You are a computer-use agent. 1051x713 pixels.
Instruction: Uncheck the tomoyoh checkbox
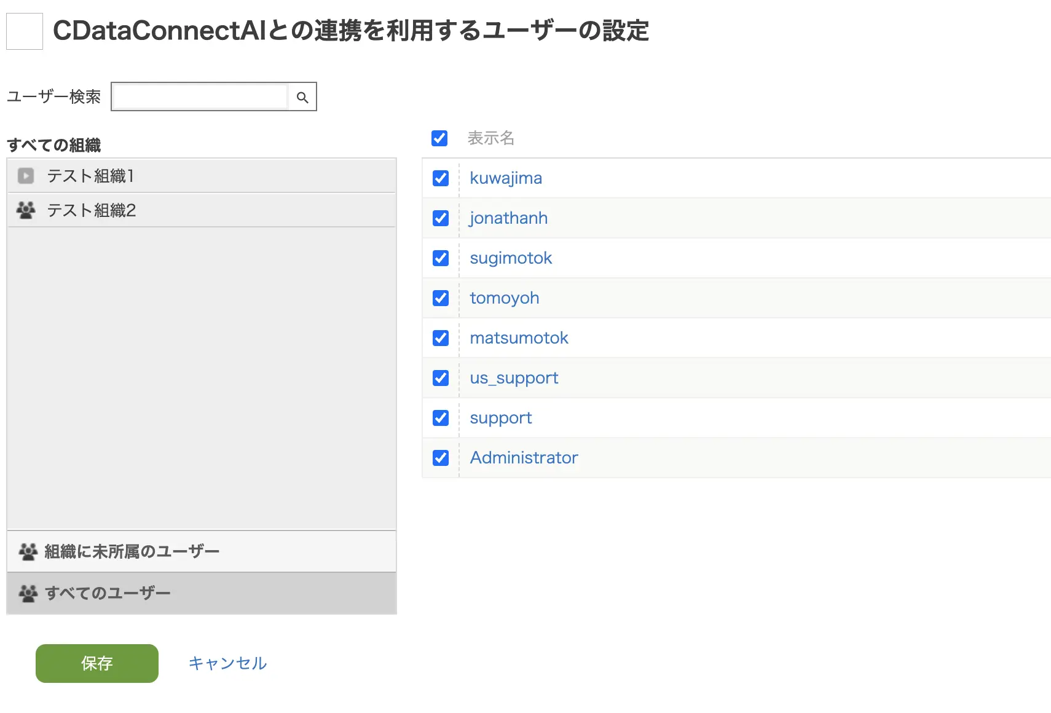441,298
